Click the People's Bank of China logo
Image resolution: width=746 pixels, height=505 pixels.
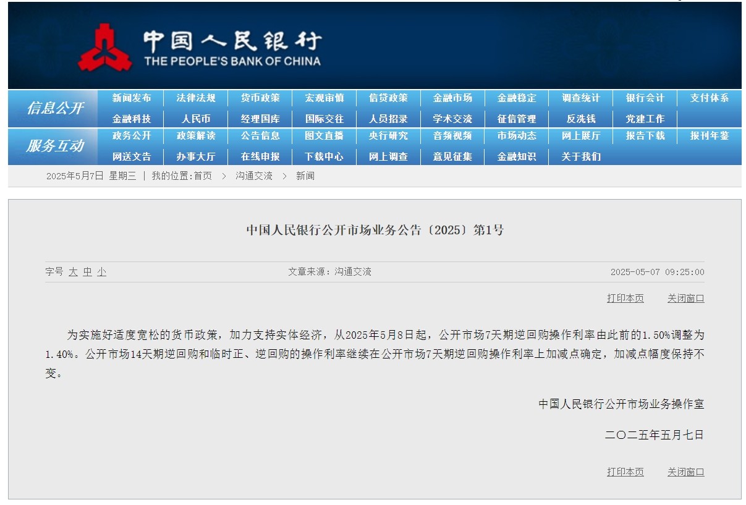point(199,47)
